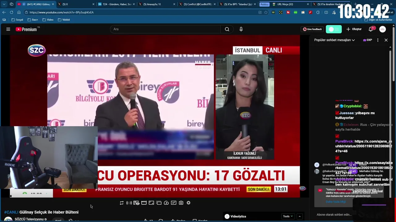This screenshot has width=396, height=222.
Task: Click the Give feedback button
Action: [312, 29]
